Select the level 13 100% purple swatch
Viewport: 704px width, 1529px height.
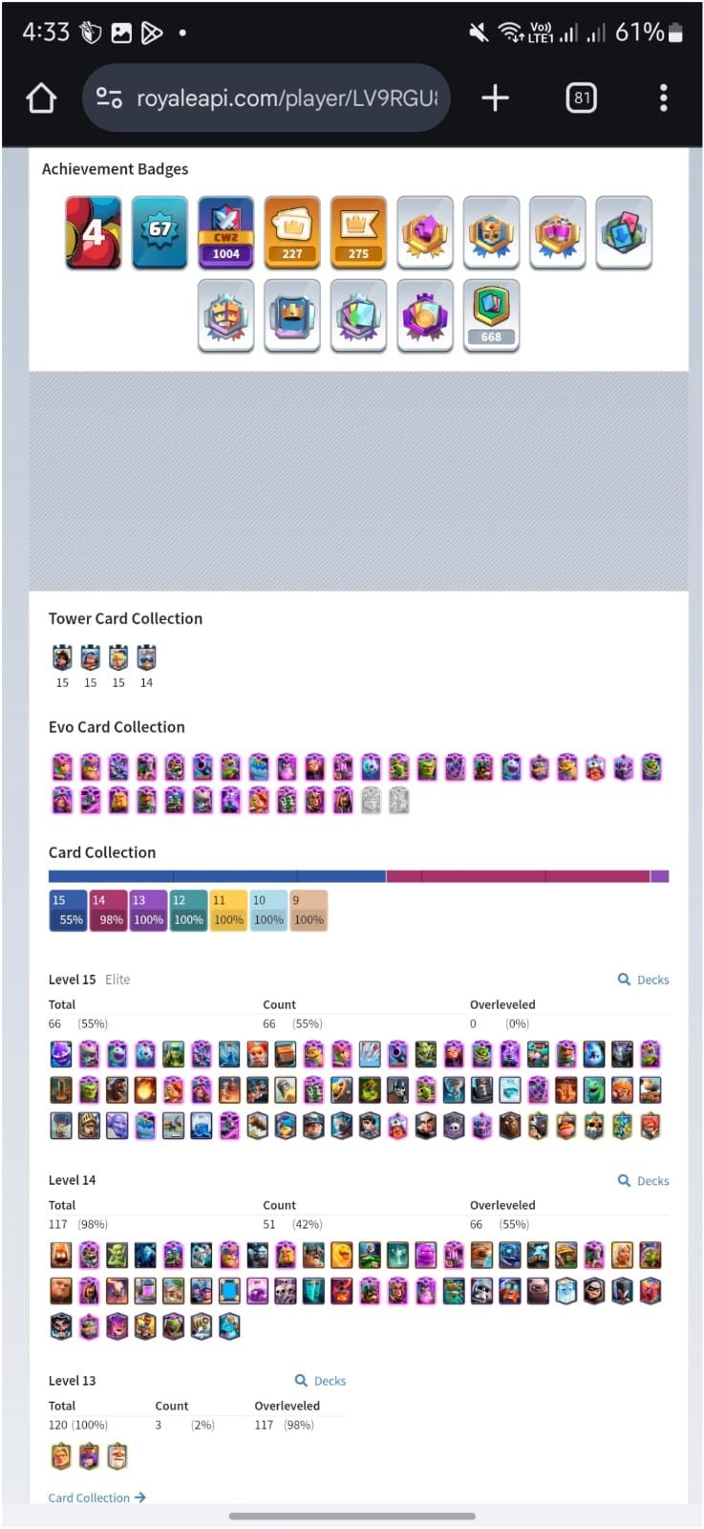[x=148, y=911]
